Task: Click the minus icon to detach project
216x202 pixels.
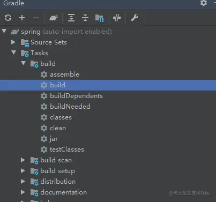Action: (x=36, y=18)
